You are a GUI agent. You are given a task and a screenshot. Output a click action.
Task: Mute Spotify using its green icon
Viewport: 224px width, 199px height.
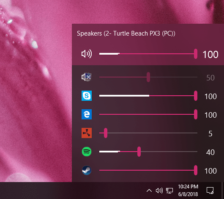click(x=87, y=152)
